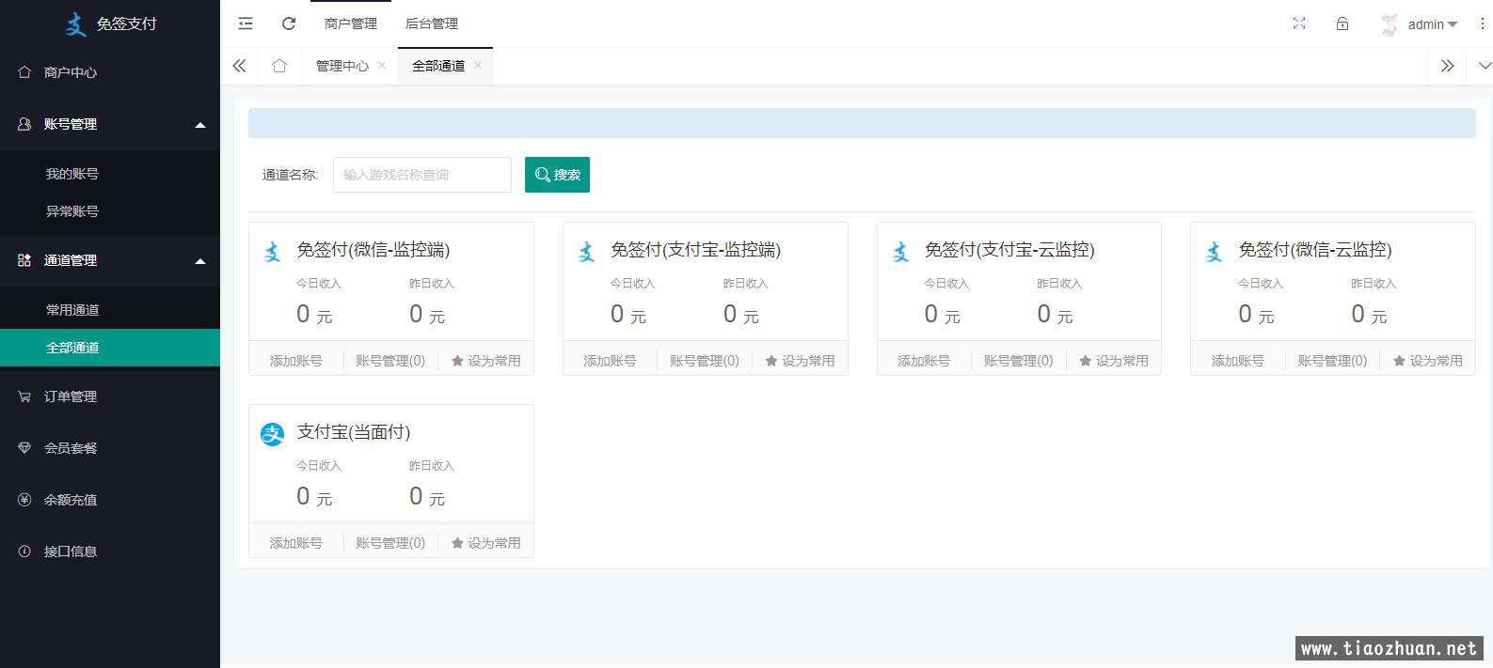The width and height of the screenshot is (1493, 668).
Task: Close the 管理中心 tab
Action: click(x=381, y=65)
